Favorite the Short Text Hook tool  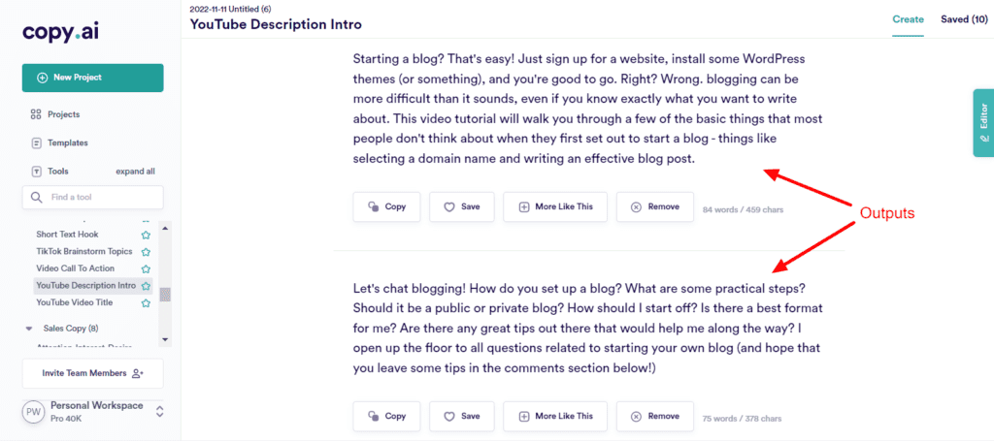tap(146, 235)
